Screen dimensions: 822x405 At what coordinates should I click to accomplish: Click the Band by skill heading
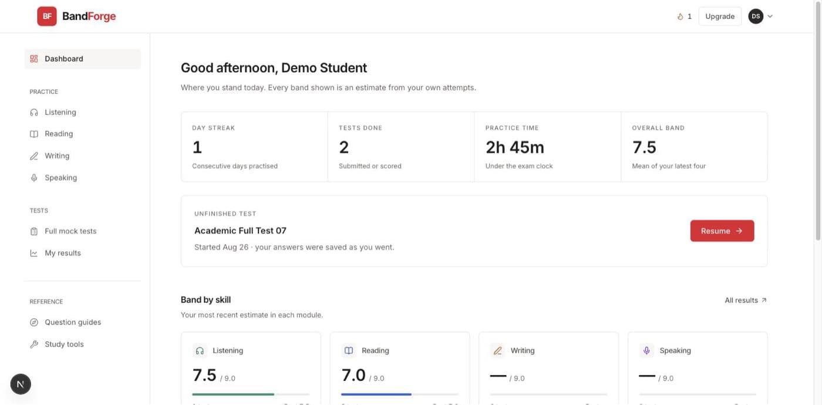point(206,299)
